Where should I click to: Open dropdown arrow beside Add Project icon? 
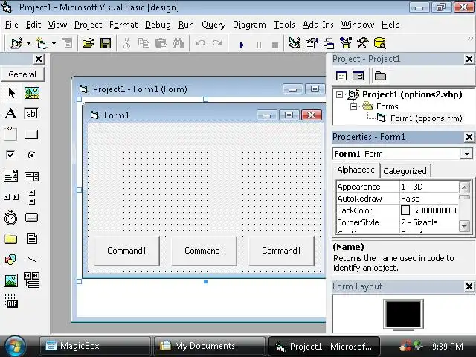tap(28, 44)
